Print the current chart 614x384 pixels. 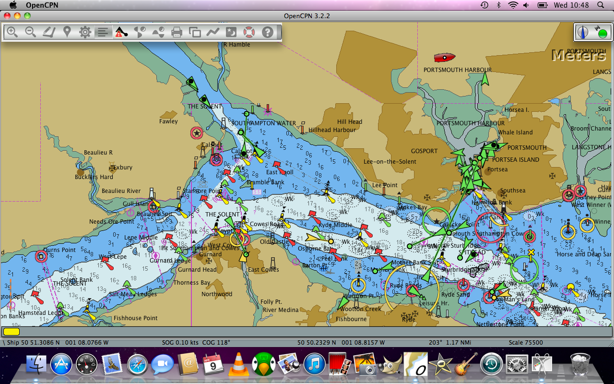point(177,32)
